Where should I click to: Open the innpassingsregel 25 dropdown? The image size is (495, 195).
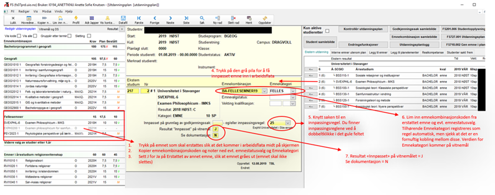287,123
